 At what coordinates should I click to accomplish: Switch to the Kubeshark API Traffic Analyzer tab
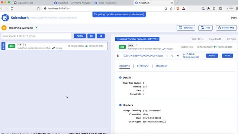[x=73, y=3]
